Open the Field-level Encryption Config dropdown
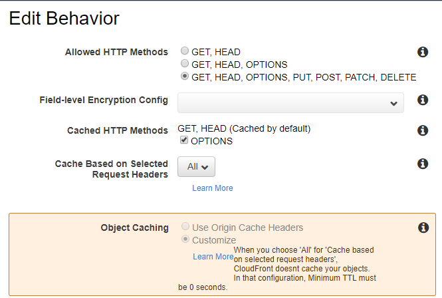 point(290,103)
